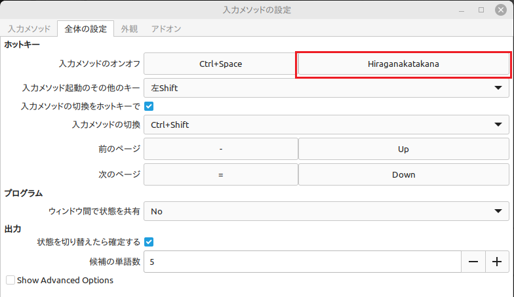
Task: Click the Hiraganakatakana hotkey button
Action: 404,64
